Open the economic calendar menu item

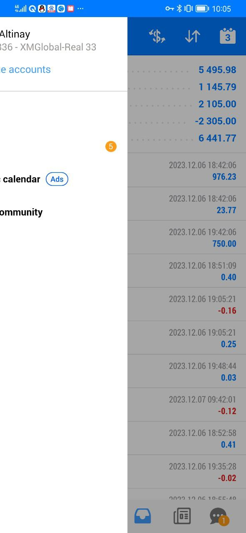pyautogui.click(x=20, y=179)
